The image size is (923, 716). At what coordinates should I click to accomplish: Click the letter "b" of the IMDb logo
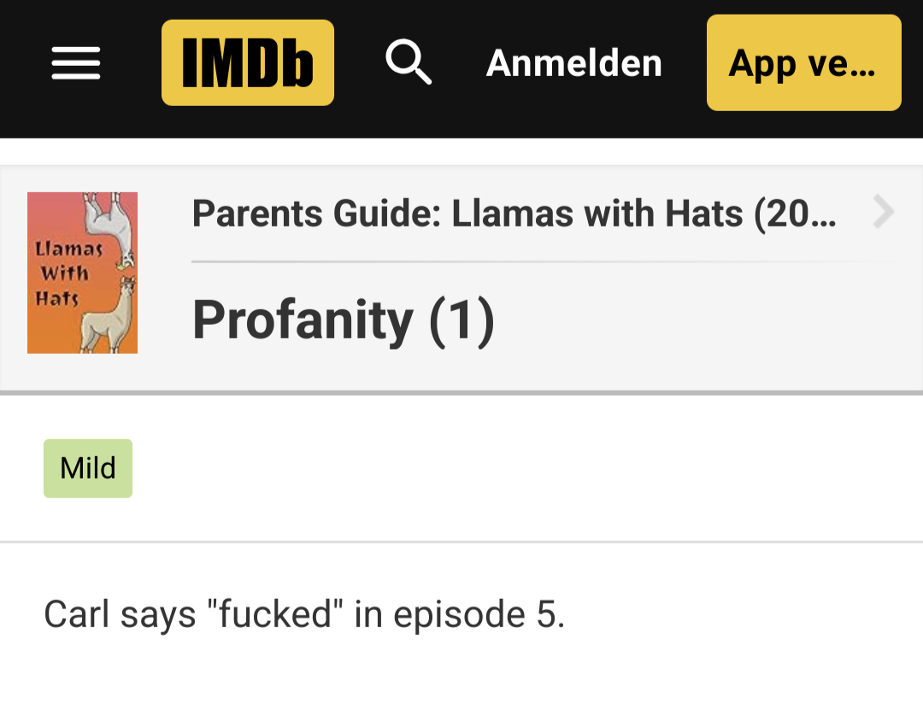point(298,63)
